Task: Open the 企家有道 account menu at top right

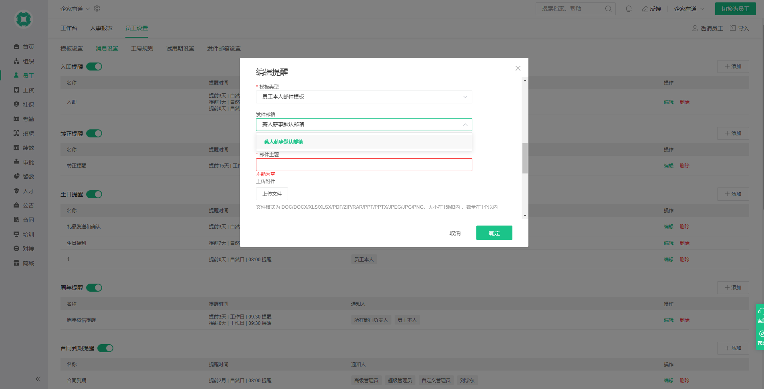Action: (689, 9)
